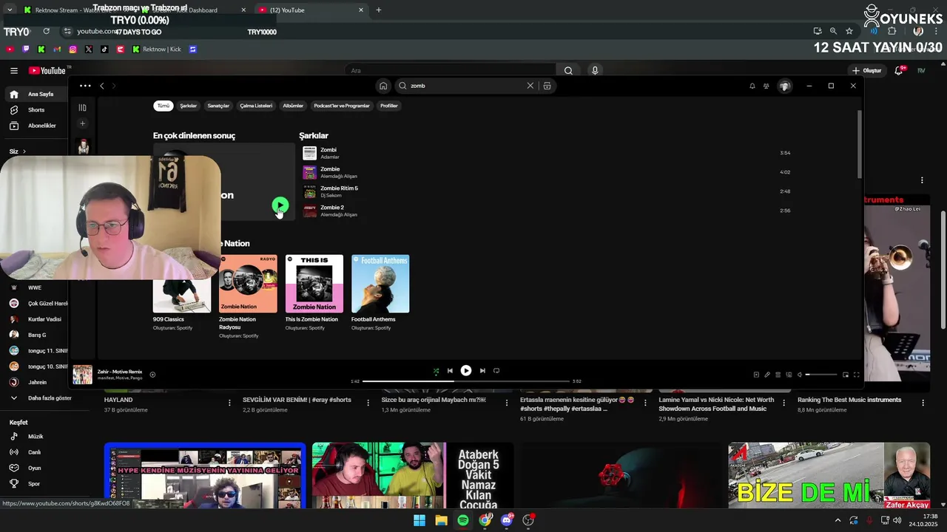
Task: Open Spotify queue icon
Action: click(778, 375)
